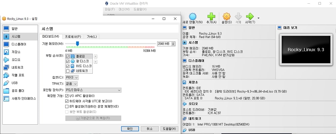Click the 저장소 section header in details pane
The width and height of the screenshot is (336, 134).
[193, 82]
